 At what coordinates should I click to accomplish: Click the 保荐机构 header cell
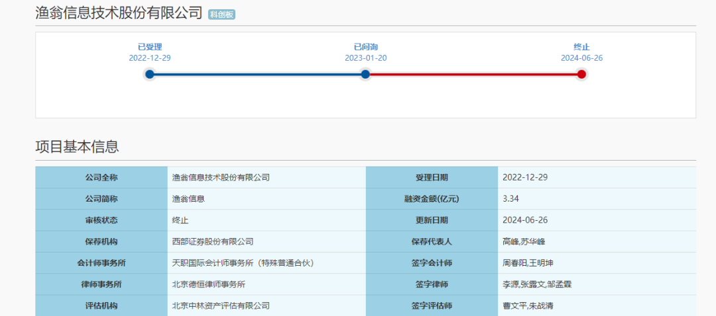pos(101,242)
